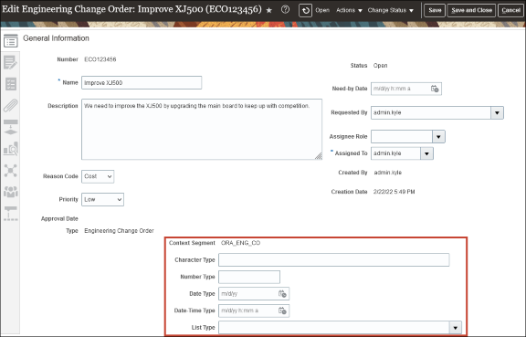Viewport: 526px width, 337px height.
Task: Select the Status value next to Status label
Action: 380,66
